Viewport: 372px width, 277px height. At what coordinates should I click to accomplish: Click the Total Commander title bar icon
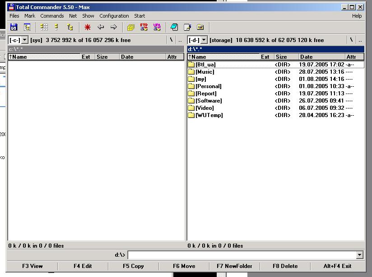[11, 7]
